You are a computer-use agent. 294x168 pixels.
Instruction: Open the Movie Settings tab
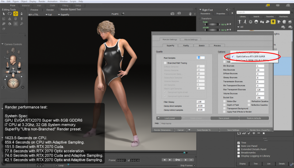point(191,40)
